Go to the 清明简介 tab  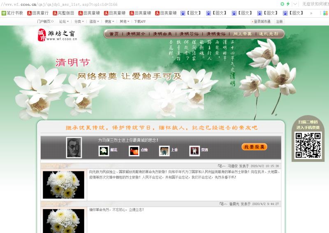(135, 34)
